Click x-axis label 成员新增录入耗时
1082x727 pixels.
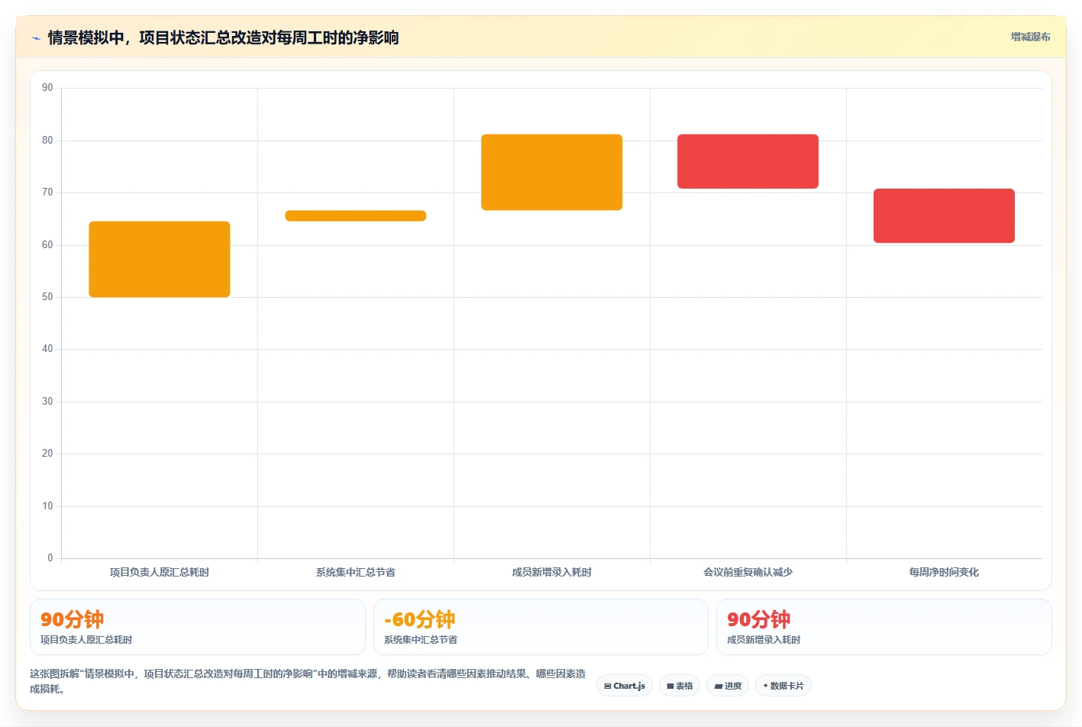coord(552,572)
